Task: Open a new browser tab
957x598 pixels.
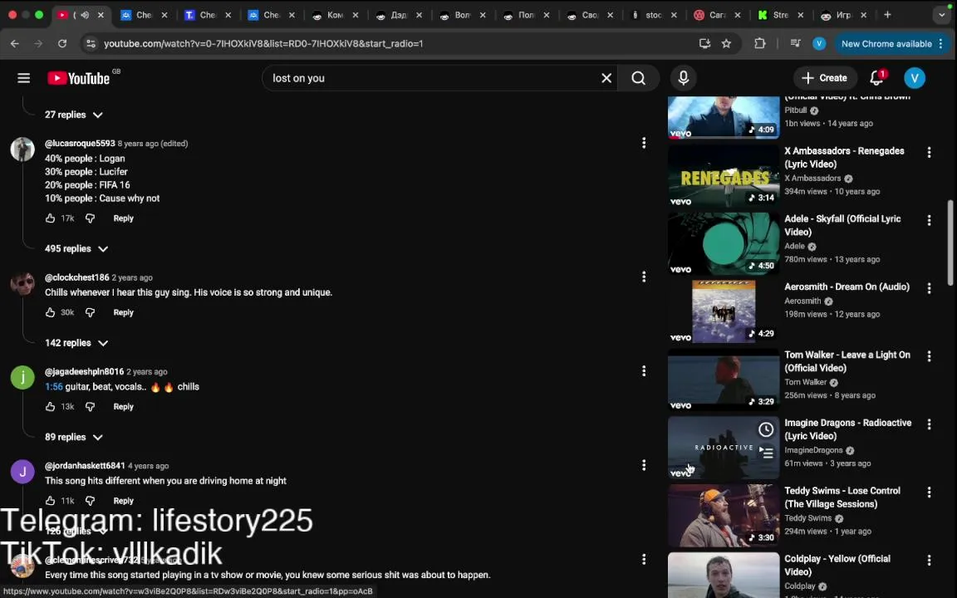Action: pos(887,15)
